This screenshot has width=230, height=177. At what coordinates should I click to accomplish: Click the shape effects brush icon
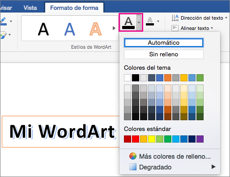coord(3,35)
